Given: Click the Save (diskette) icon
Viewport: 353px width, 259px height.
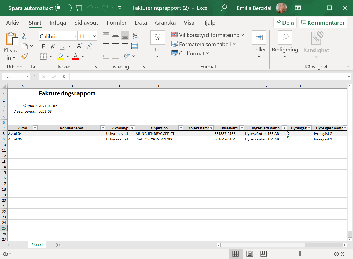Looking at the screenshot, I should [79, 8].
